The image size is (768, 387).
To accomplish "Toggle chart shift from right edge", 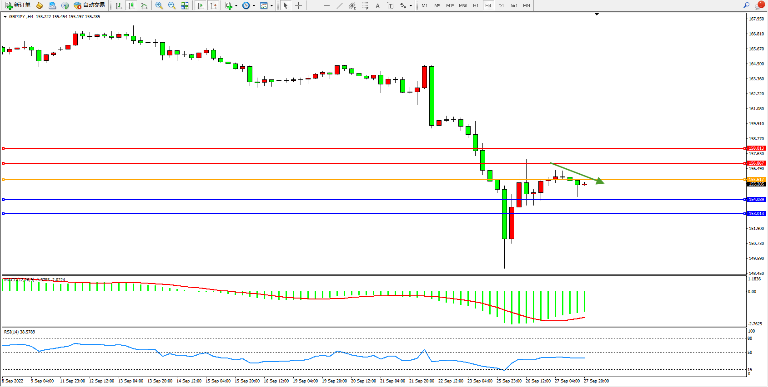I will [x=213, y=5].
